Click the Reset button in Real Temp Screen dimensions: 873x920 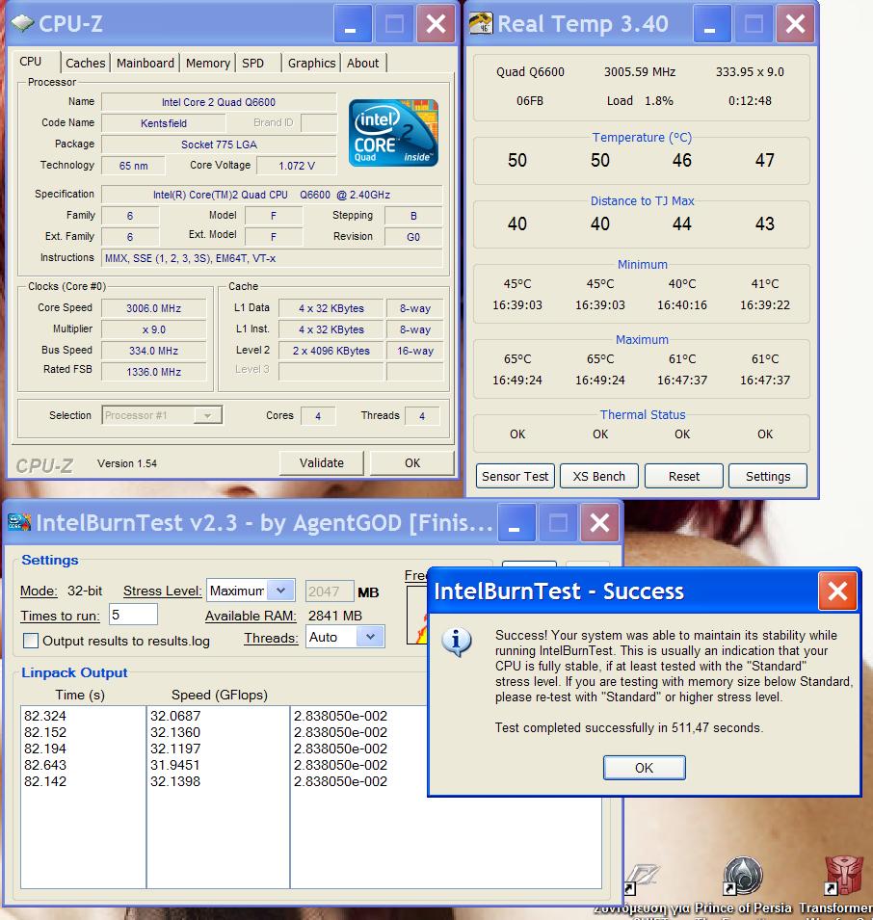(x=683, y=477)
